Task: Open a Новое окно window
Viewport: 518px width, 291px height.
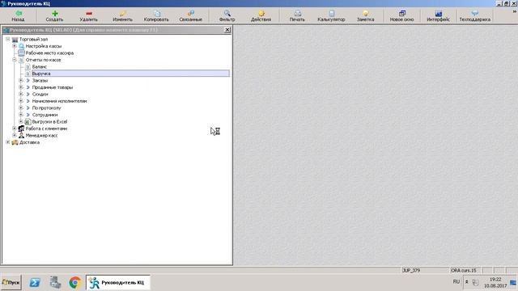Action: [x=401, y=15]
